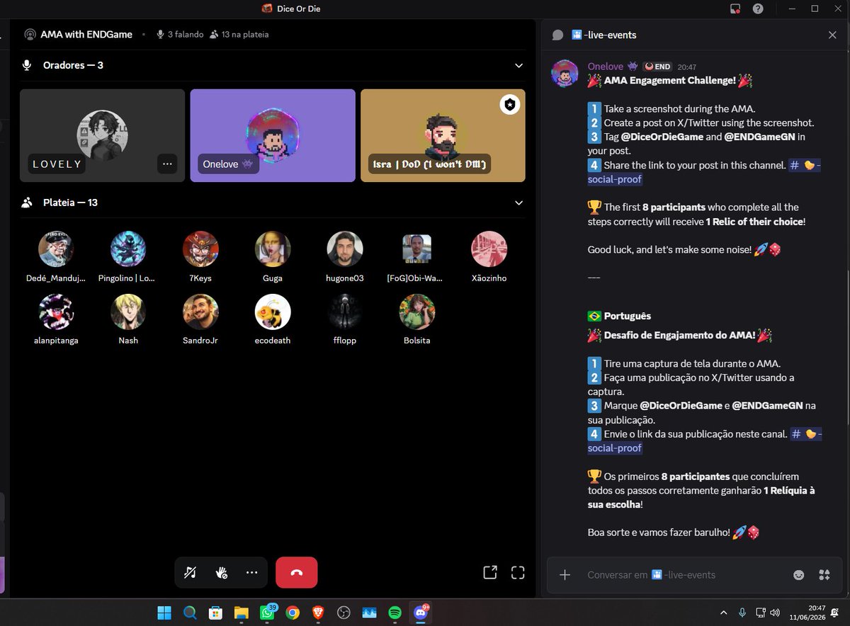Open SandroJr audience member avatar
Viewport: 850px width, 626px height.
click(200, 312)
